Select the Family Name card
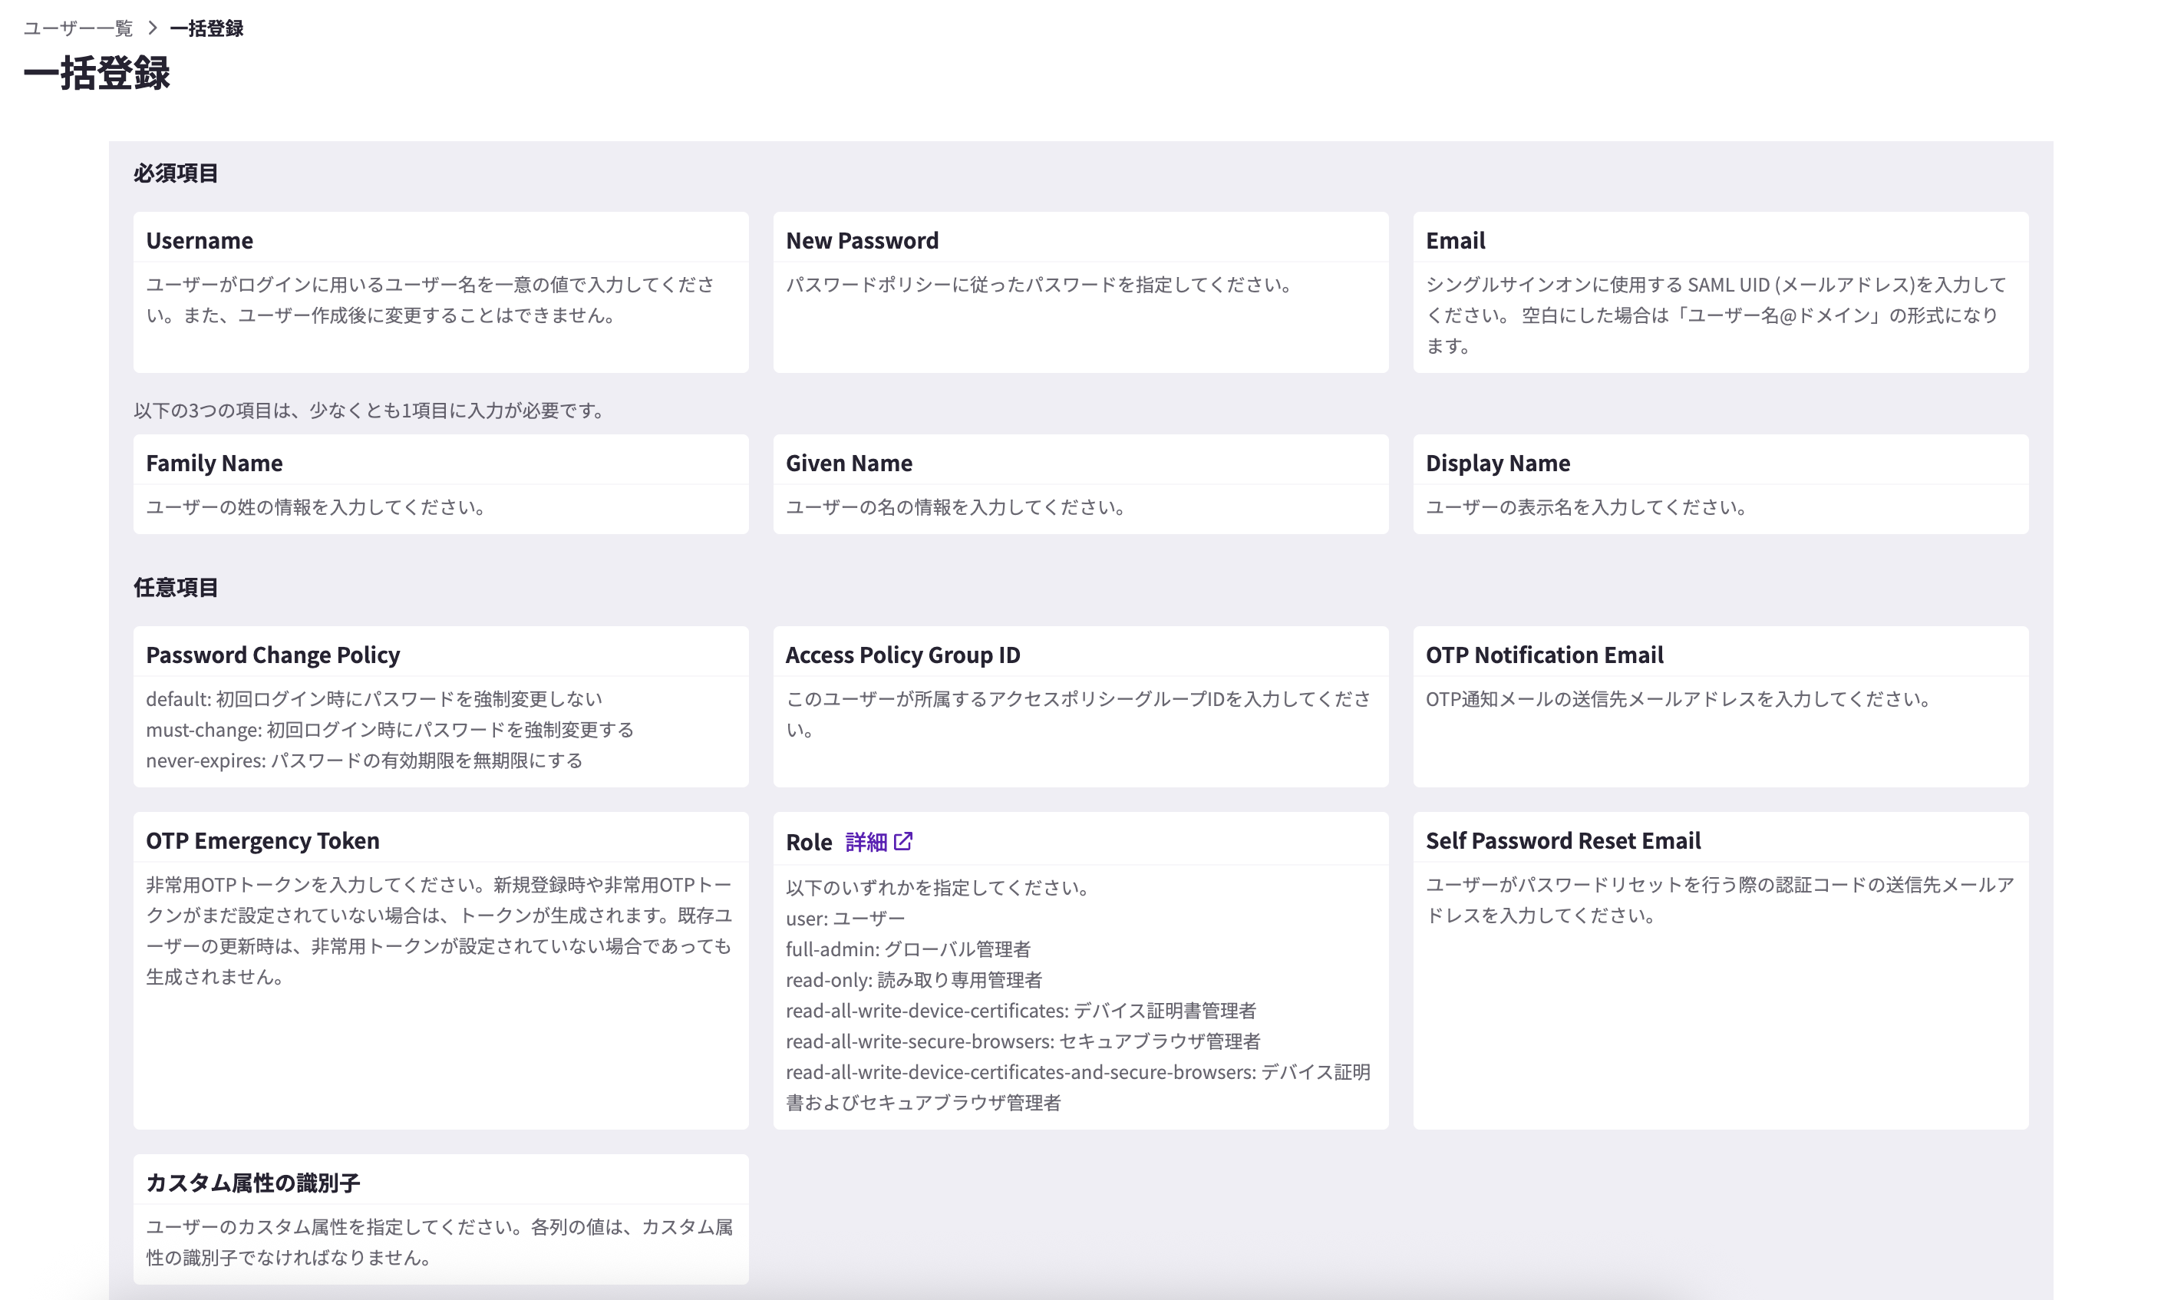The image size is (2161, 1300). tap(440, 484)
